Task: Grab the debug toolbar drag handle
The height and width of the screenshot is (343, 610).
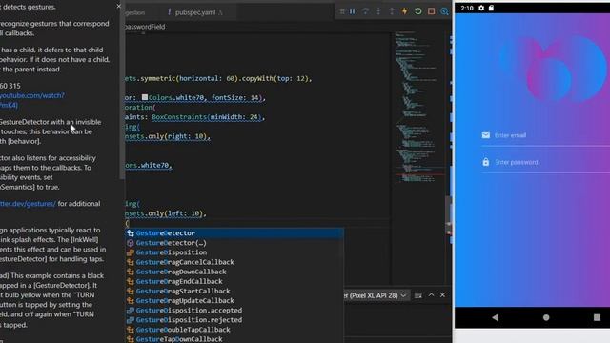Action: 342,11
